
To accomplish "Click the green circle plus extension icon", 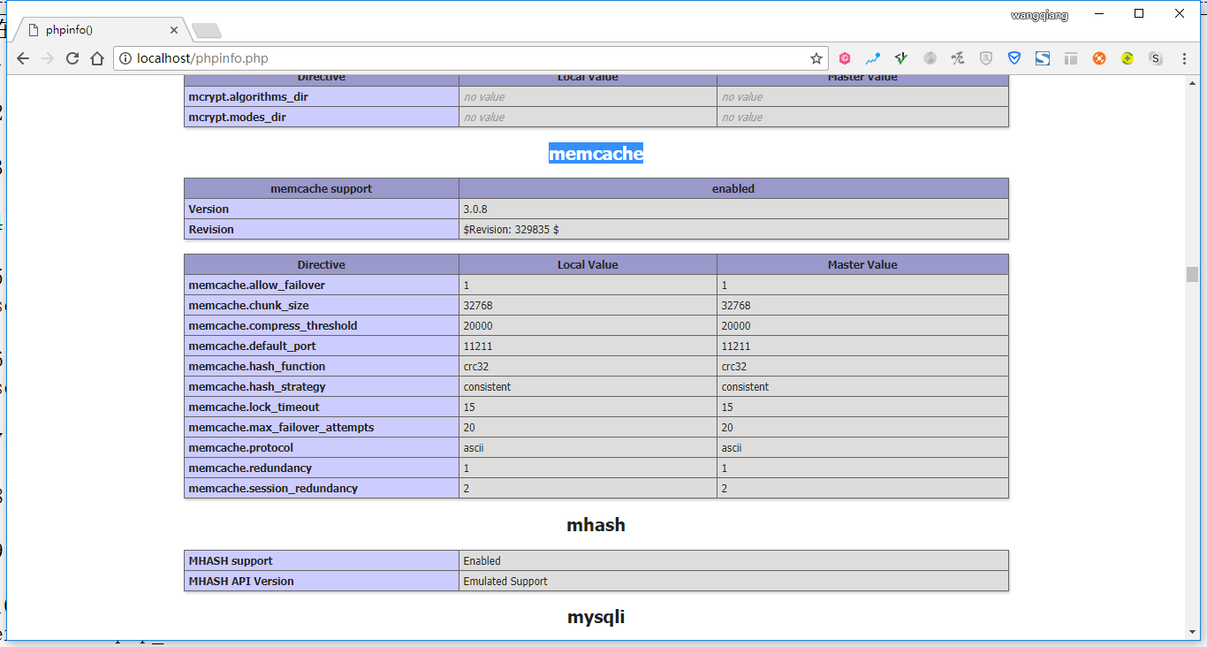I will [x=1127, y=58].
